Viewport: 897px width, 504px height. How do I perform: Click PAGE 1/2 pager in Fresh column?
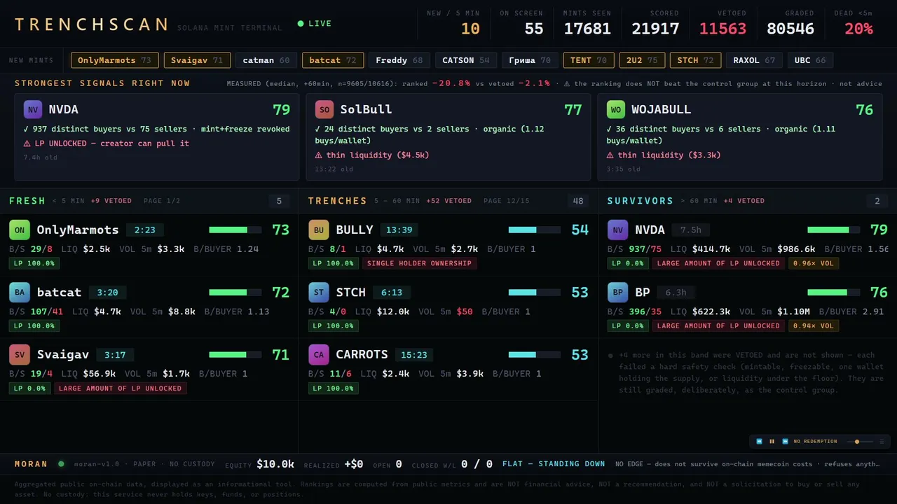(162, 201)
